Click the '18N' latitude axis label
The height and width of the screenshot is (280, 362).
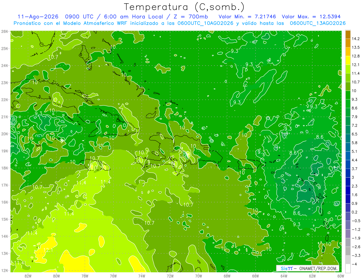tap(4, 168)
